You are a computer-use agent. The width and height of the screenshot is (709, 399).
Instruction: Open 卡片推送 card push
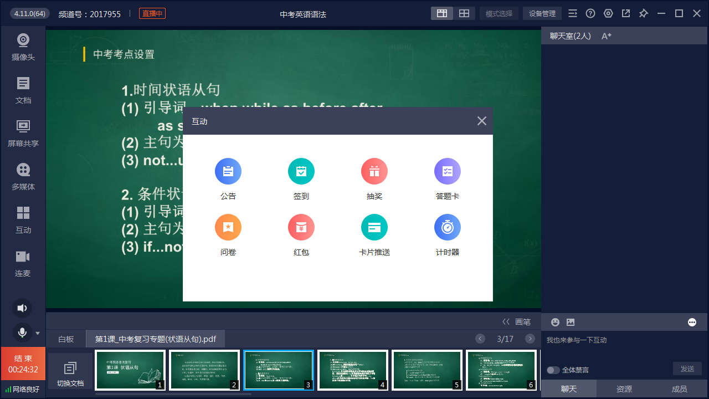tap(374, 228)
